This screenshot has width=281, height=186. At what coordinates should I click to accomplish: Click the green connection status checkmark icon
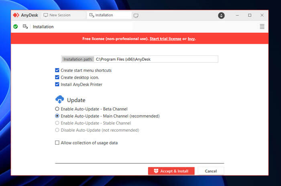pyautogui.click(x=16, y=27)
